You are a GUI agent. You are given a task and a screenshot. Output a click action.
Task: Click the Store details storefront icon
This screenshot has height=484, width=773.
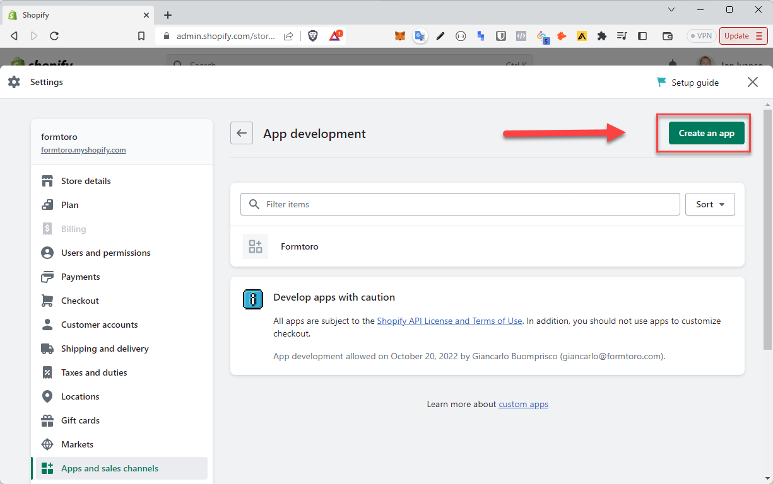tap(47, 181)
